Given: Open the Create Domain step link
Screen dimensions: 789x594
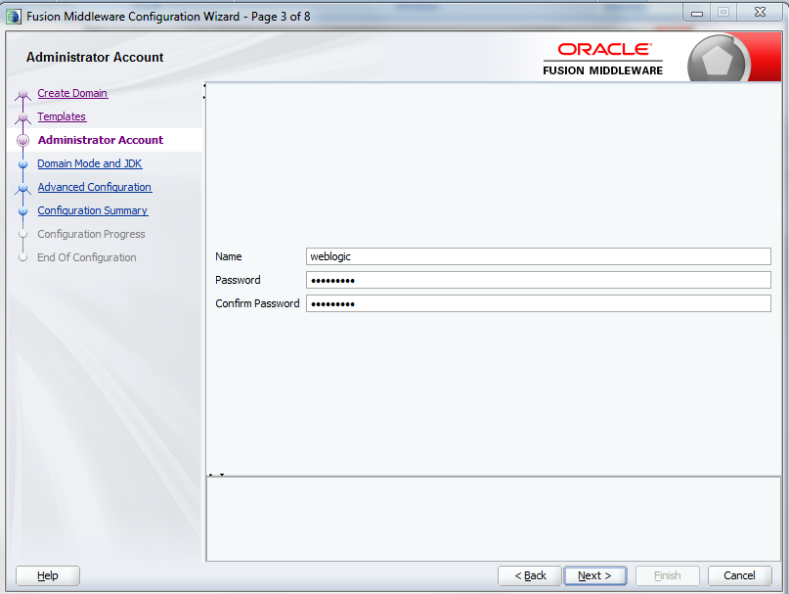Looking at the screenshot, I should (x=71, y=93).
